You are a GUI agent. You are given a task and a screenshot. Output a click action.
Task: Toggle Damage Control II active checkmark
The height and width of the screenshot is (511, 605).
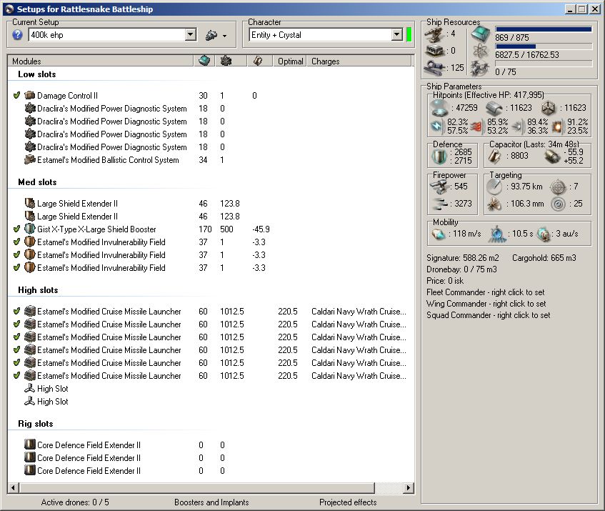coord(16,96)
